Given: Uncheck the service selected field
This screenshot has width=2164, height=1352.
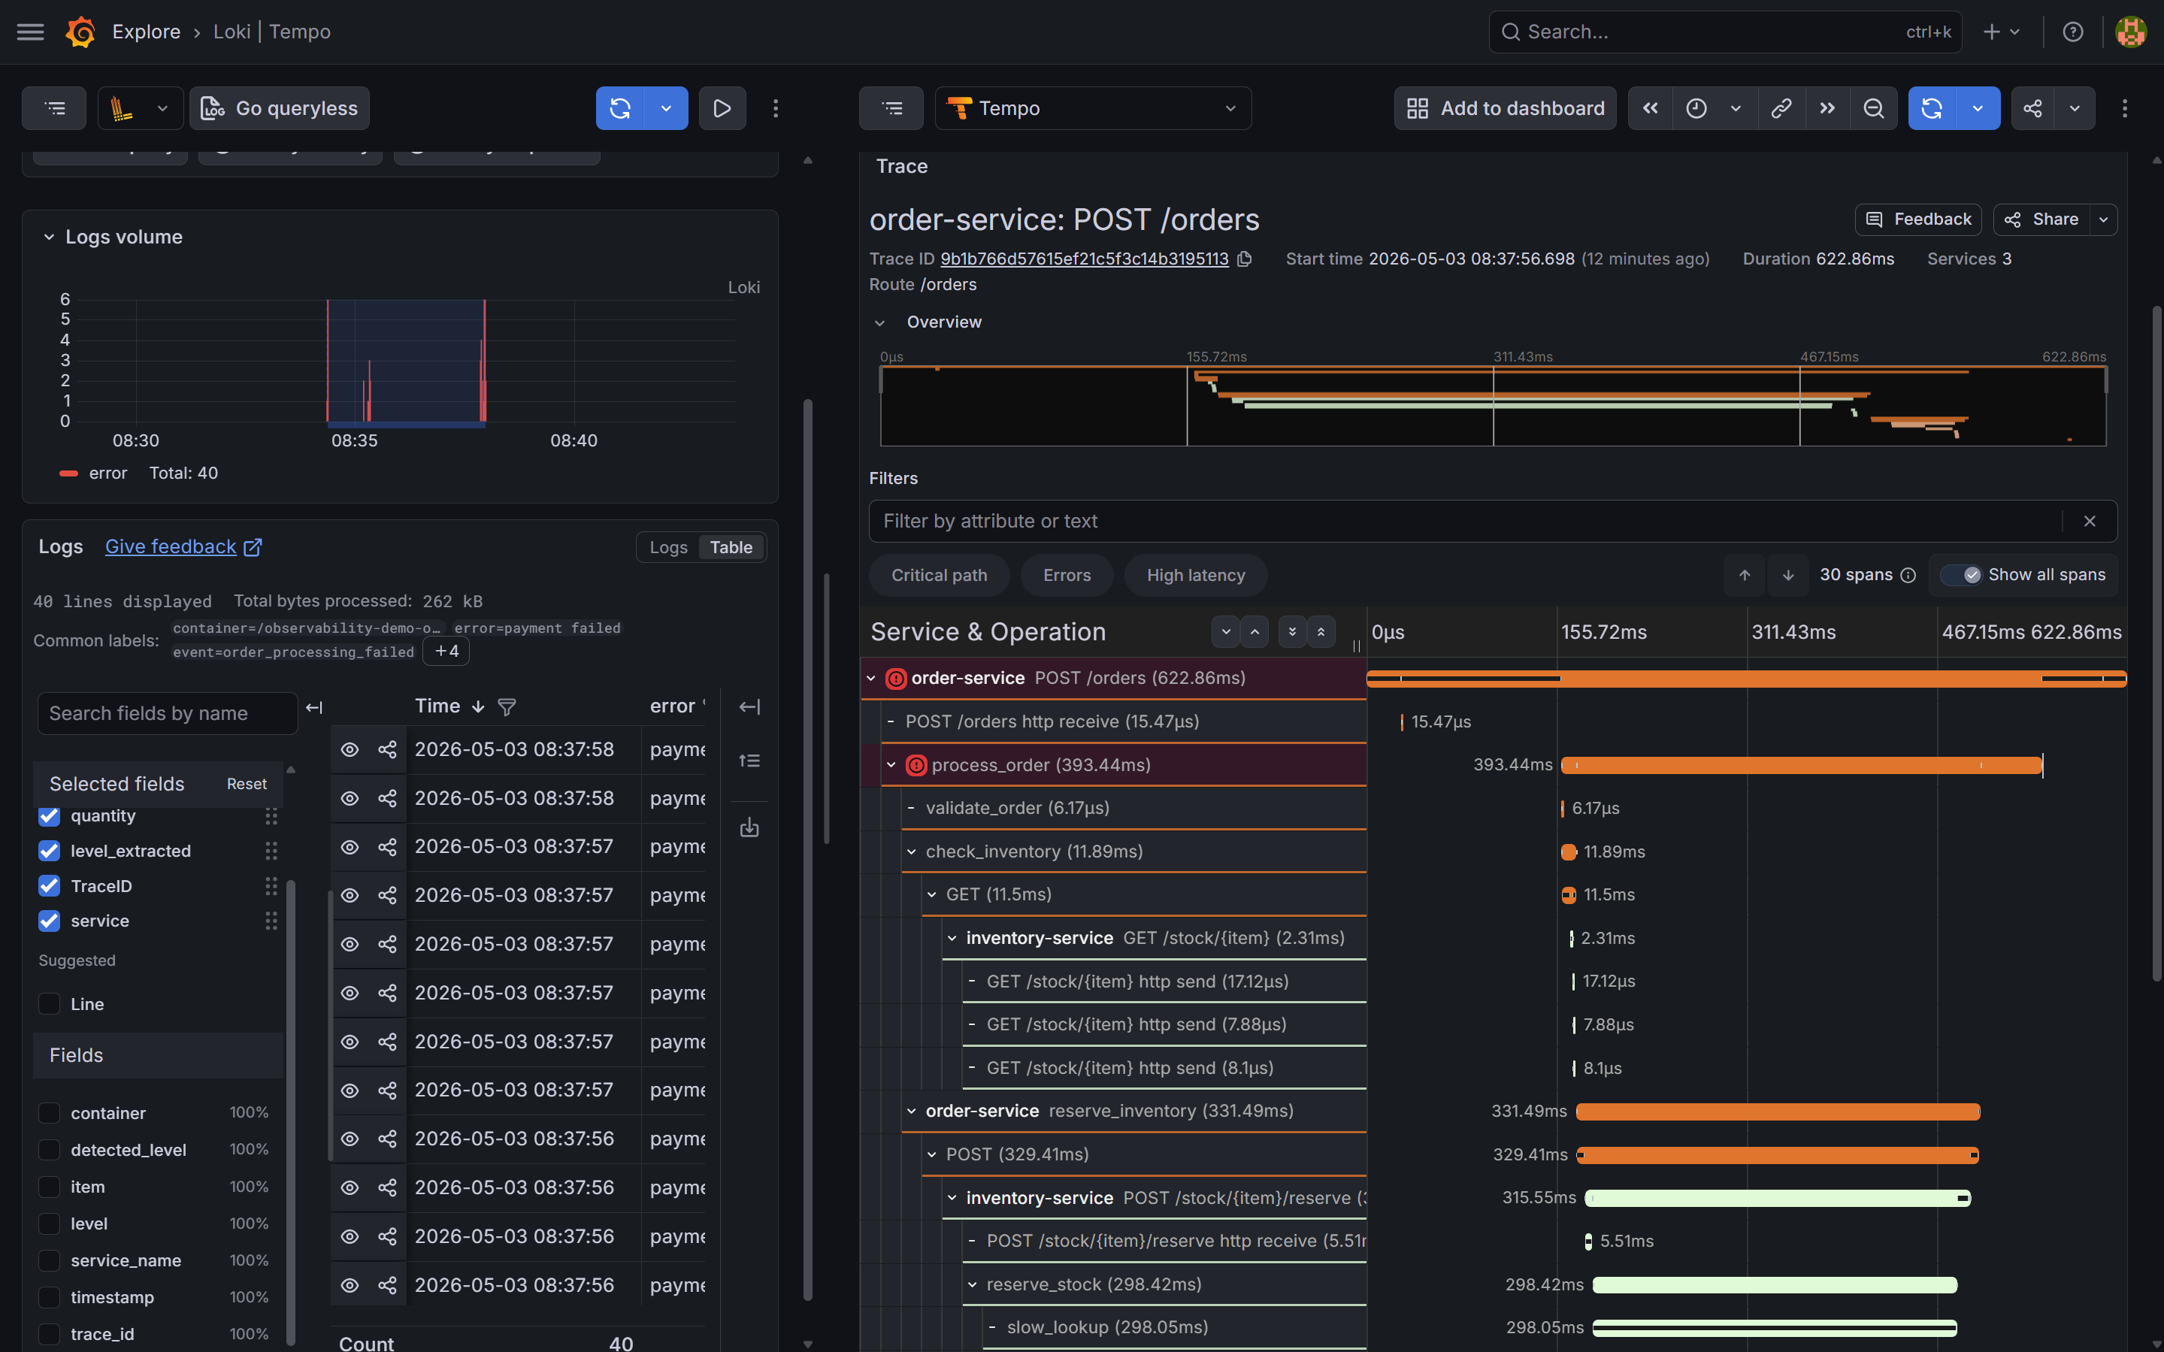Looking at the screenshot, I should coord(49,921).
